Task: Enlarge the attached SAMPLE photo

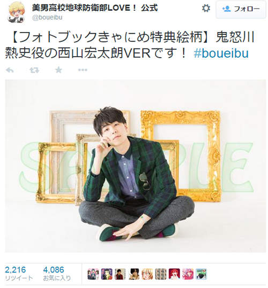Action: pos(136,166)
